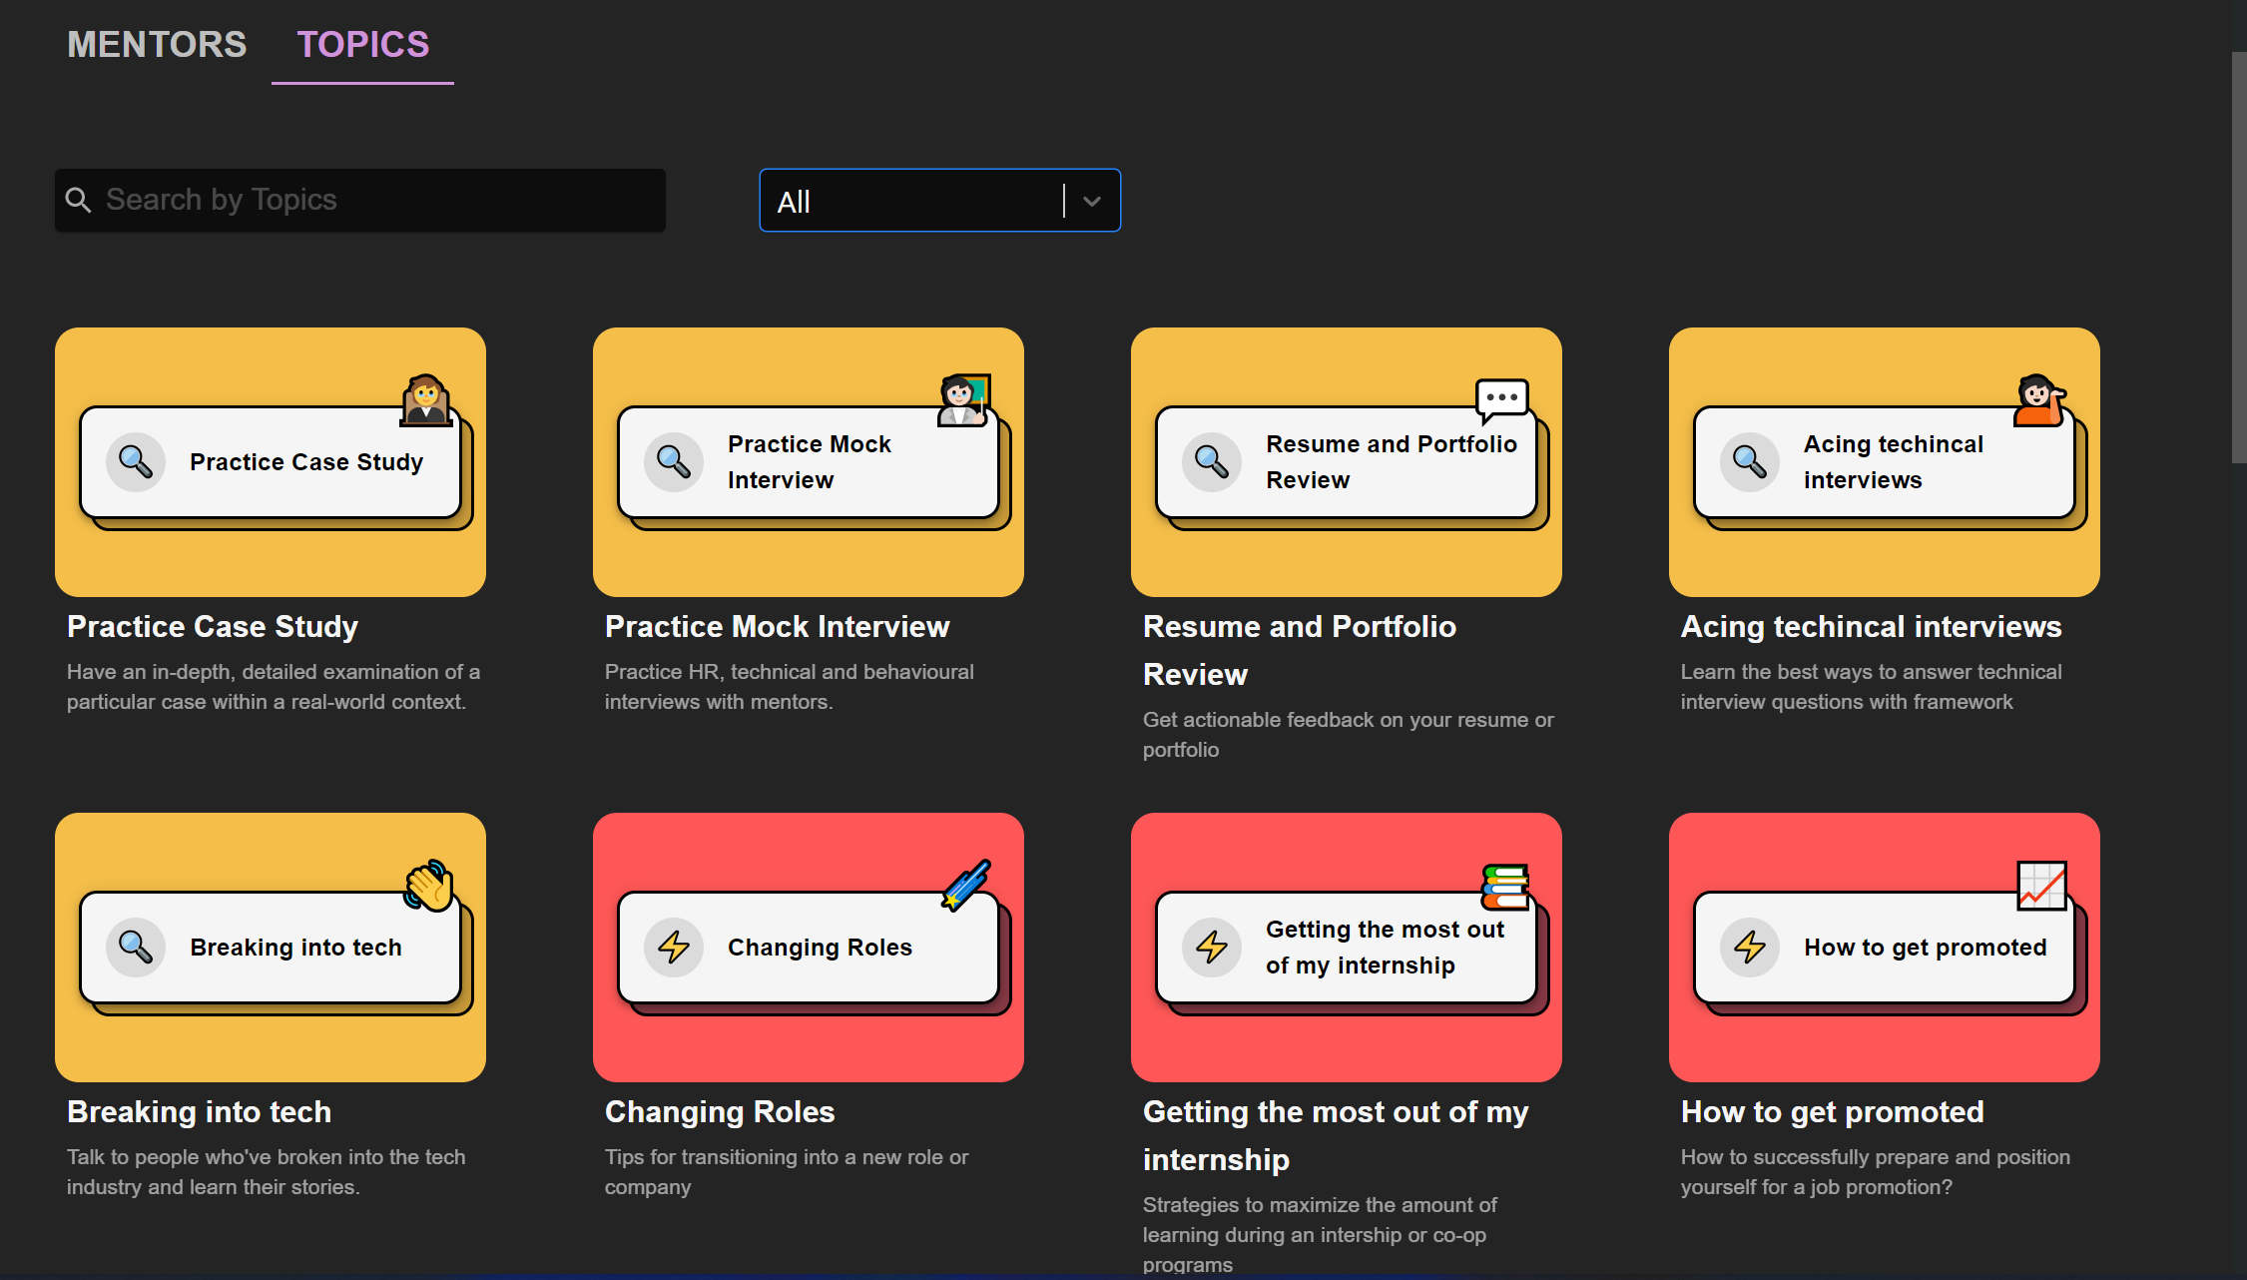This screenshot has height=1280, width=2247.
Task: Expand the All filter dropdown arrow
Action: tap(1092, 201)
